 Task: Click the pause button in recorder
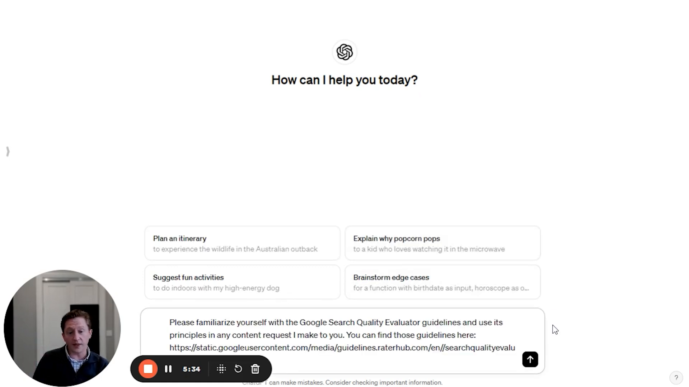pos(168,369)
